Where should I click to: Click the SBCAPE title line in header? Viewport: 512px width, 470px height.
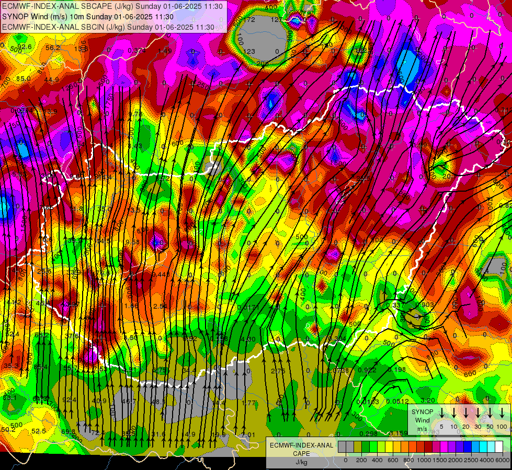click(112, 6)
